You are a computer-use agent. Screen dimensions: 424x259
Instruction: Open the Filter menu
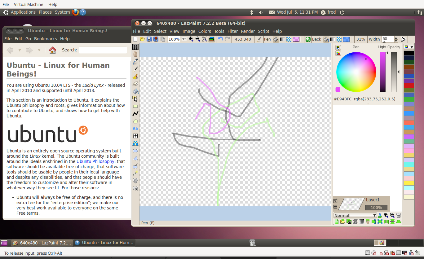[233, 31]
